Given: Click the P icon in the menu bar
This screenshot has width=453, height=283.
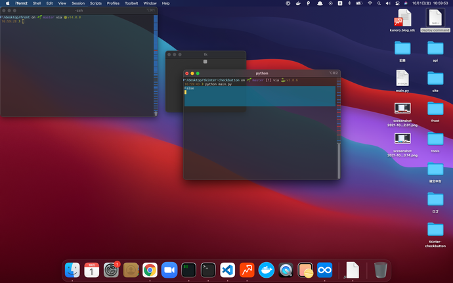Looking at the screenshot, I should (x=309, y=3).
